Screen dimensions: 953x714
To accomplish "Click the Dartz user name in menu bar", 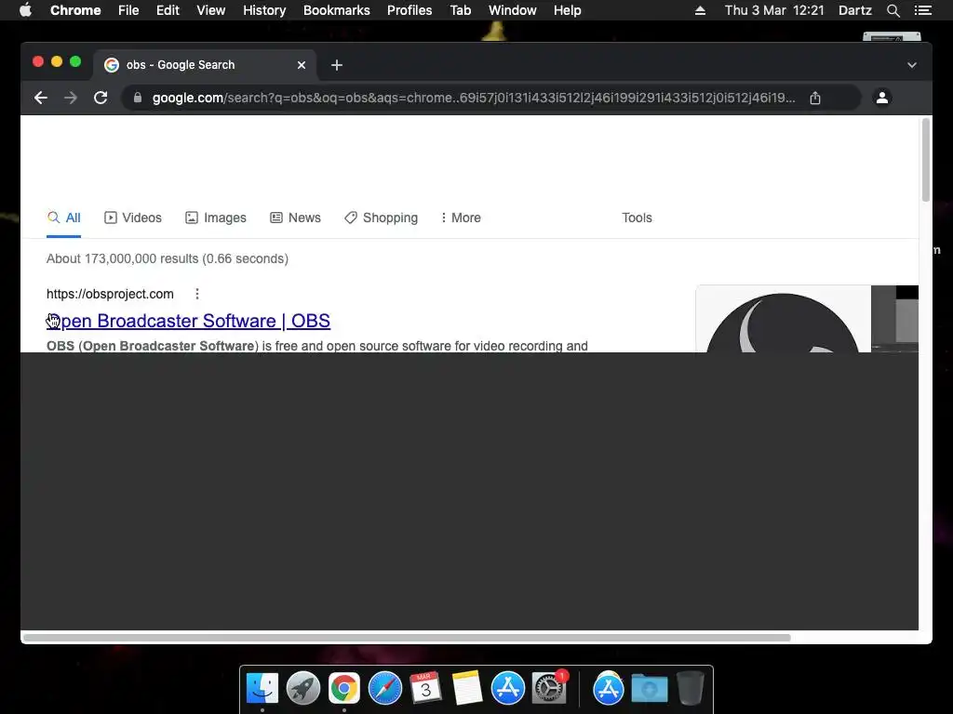I will tap(855, 10).
